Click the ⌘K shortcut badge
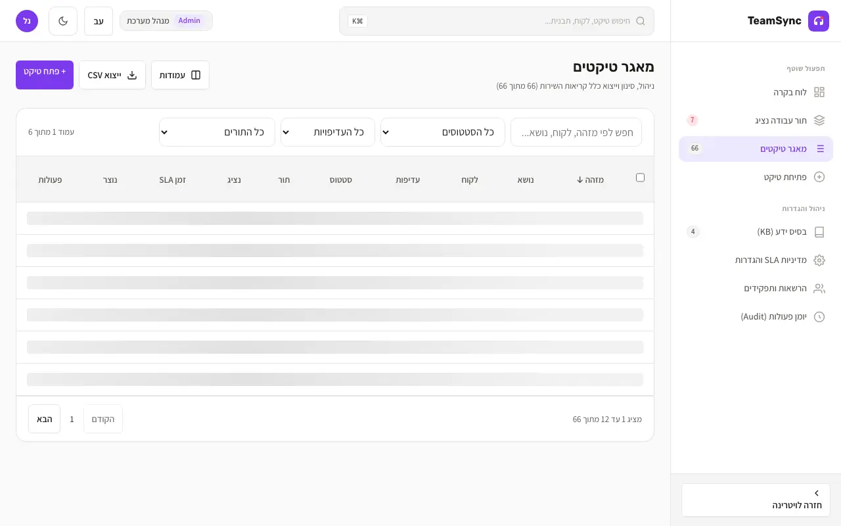Viewport: 841px width, 526px height. coord(357,21)
